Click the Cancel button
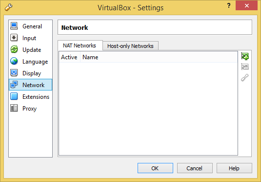The height and width of the screenshot is (182, 261). 195,168
